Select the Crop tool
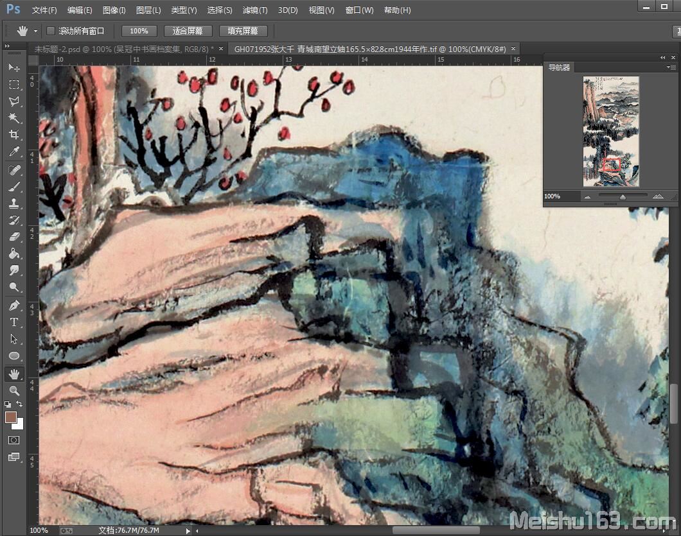Image resolution: width=681 pixels, height=536 pixels. coord(14,135)
